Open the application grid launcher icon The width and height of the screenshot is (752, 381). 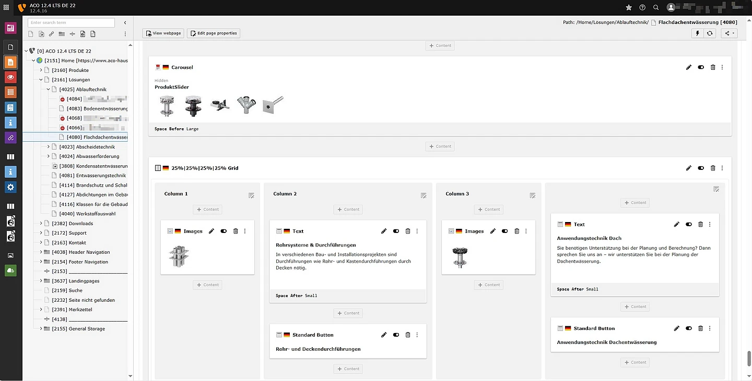point(6,7)
